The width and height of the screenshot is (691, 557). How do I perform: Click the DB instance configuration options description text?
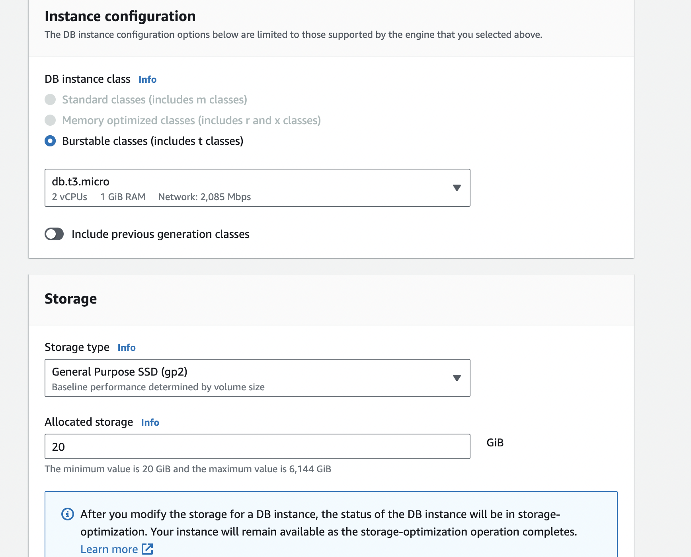293,35
